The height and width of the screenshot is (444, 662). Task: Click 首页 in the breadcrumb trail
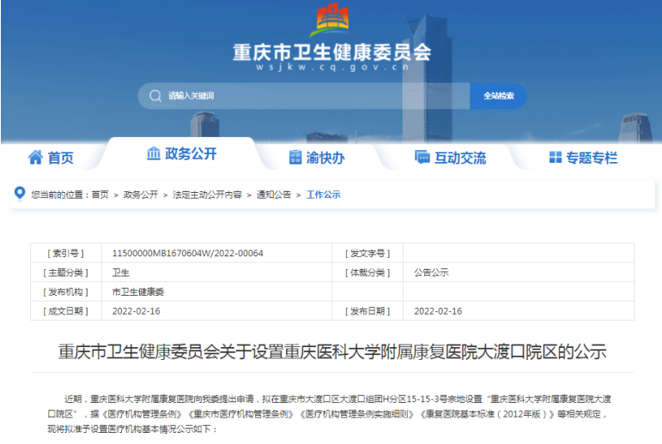[100, 195]
